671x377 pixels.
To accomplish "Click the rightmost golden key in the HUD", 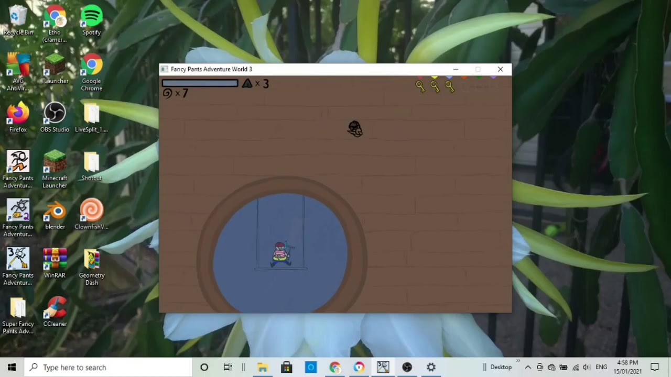I will coord(449,87).
